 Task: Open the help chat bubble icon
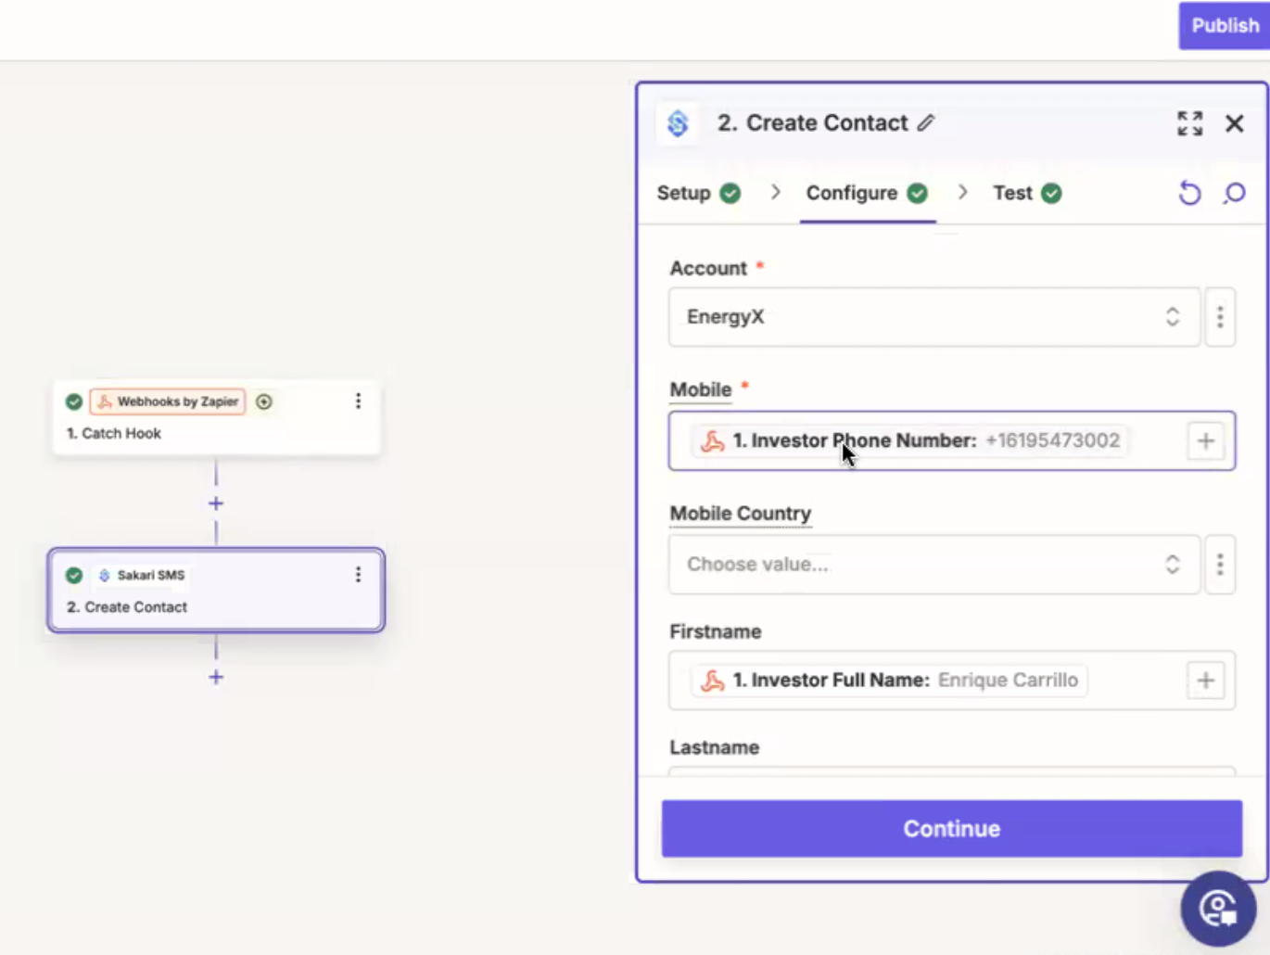pyautogui.click(x=1218, y=909)
